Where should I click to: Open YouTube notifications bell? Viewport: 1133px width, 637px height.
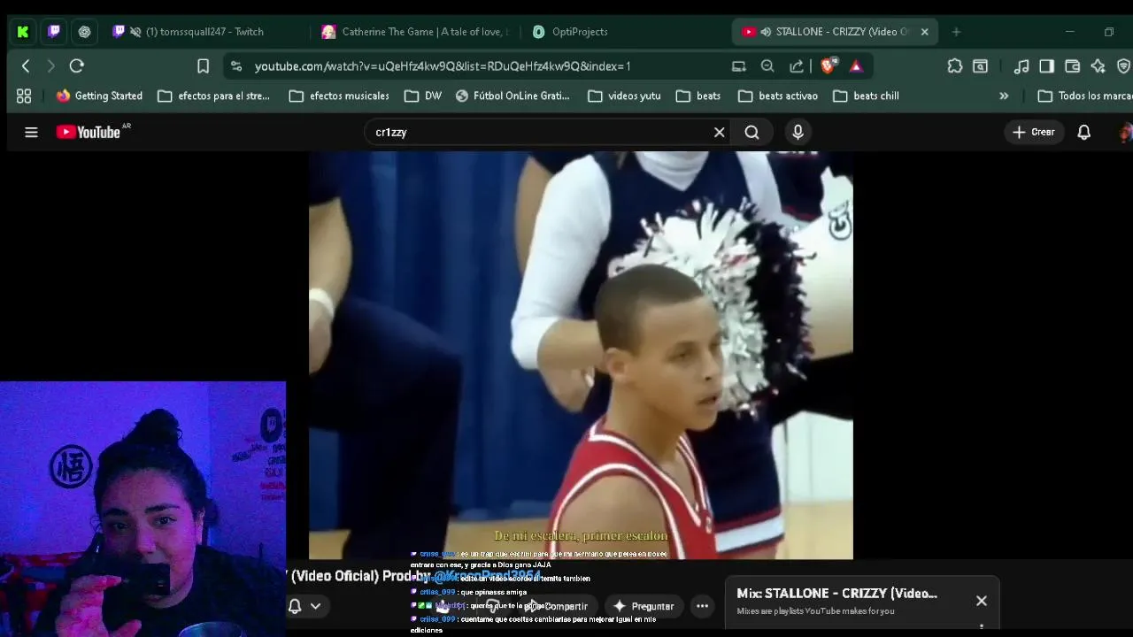click(x=1083, y=132)
